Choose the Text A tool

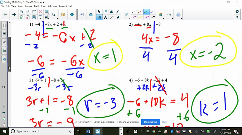coord(106,17)
